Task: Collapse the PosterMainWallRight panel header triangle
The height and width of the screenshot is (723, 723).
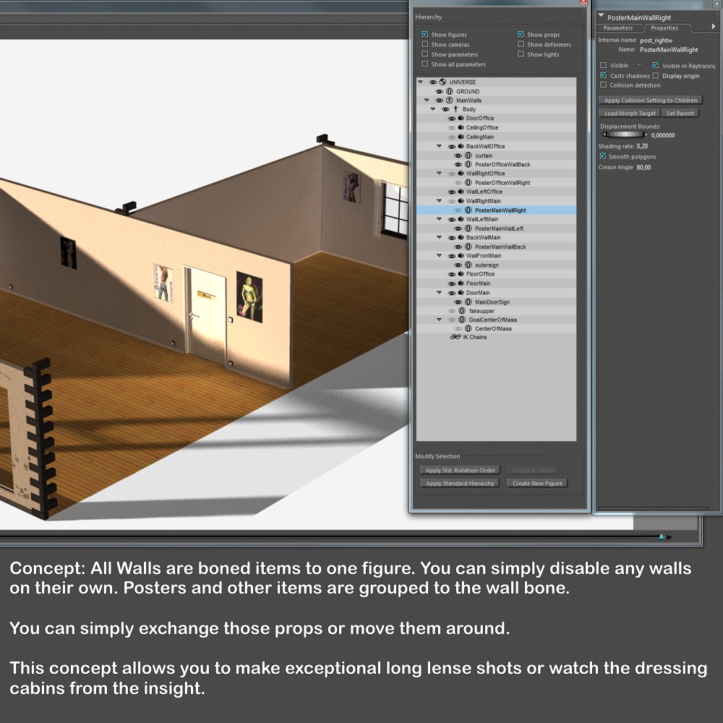Action: (601, 16)
